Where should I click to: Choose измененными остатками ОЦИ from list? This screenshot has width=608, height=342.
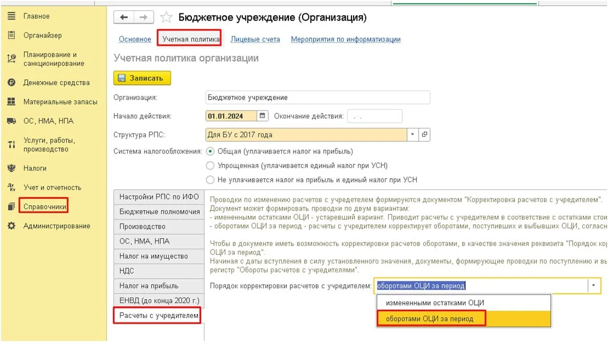tap(463, 303)
